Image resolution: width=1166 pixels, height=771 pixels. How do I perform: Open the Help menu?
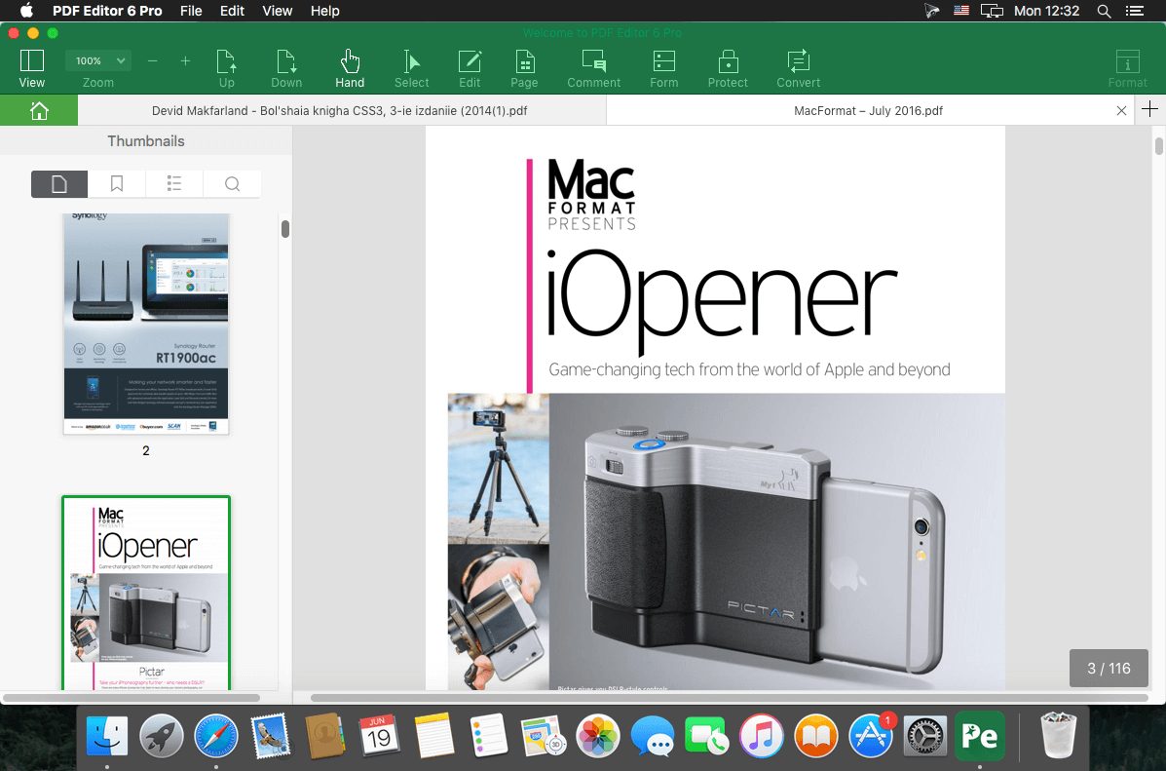[325, 11]
